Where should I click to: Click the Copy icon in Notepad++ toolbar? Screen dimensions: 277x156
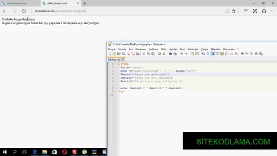[x=148, y=54]
